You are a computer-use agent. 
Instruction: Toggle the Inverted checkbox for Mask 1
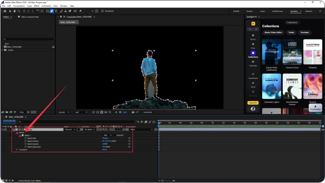coord(115,135)
